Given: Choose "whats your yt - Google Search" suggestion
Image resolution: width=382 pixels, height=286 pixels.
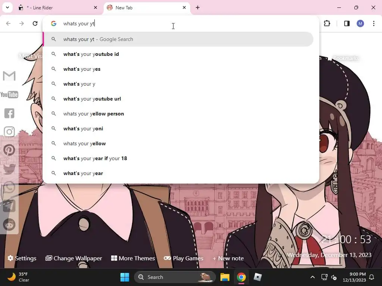Looking at the screenshot, I should (178, 39).
